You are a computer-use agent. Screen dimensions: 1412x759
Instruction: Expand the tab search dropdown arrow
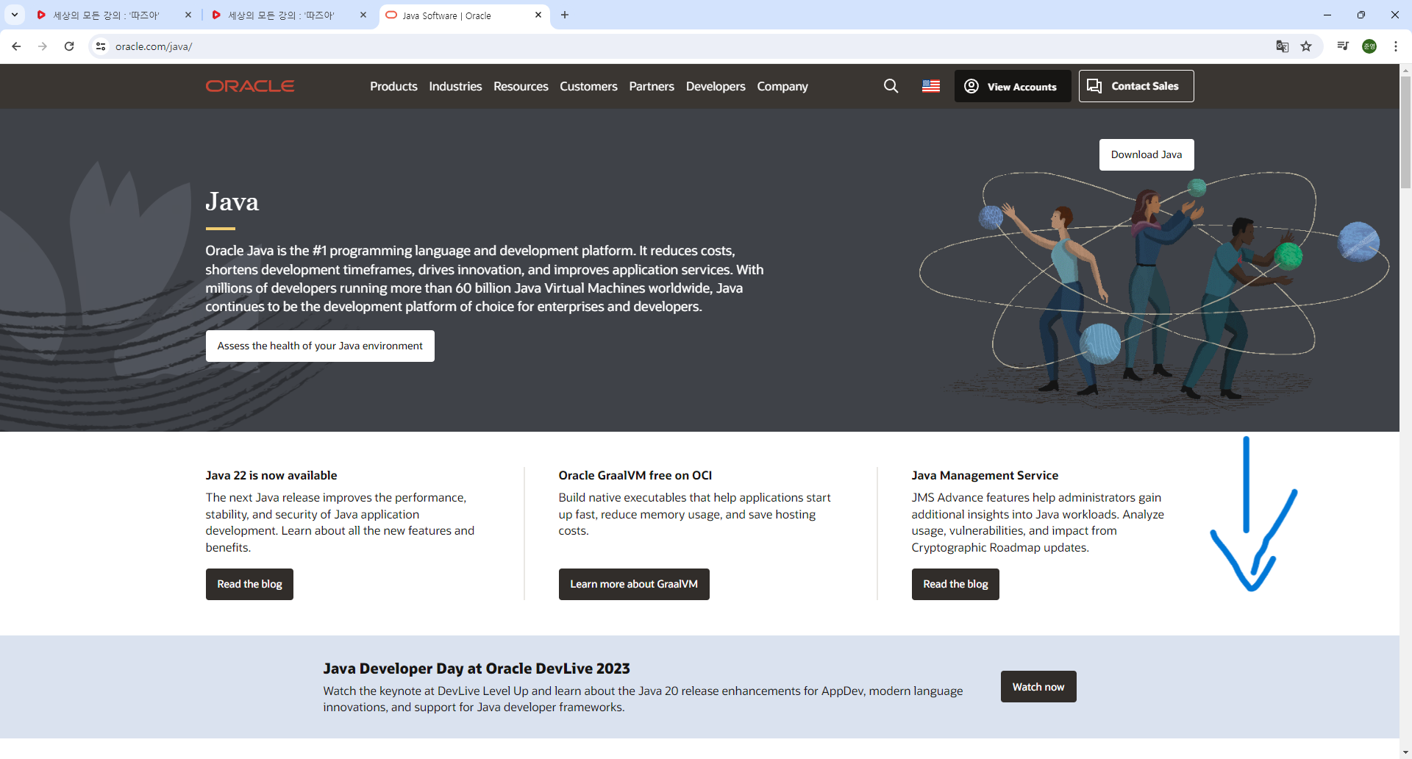tap(14, 15)
